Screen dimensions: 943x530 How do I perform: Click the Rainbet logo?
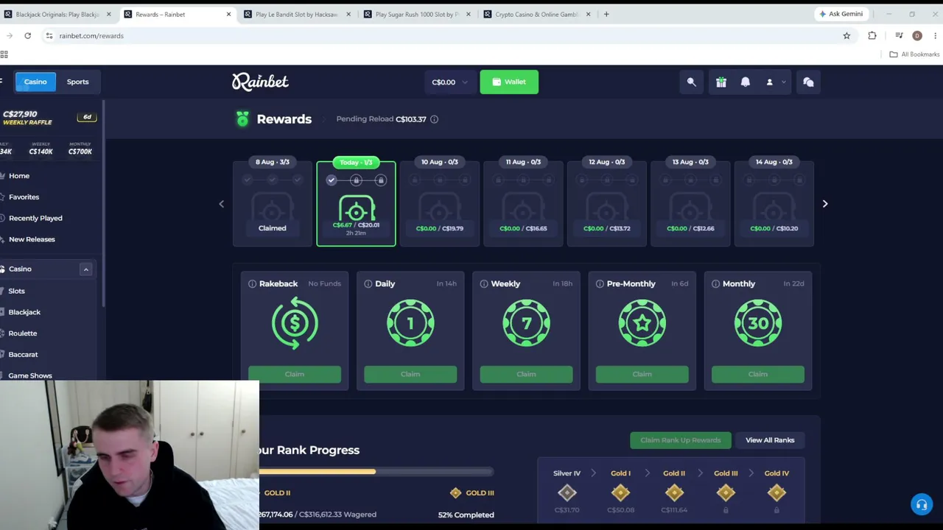(260, 82)
